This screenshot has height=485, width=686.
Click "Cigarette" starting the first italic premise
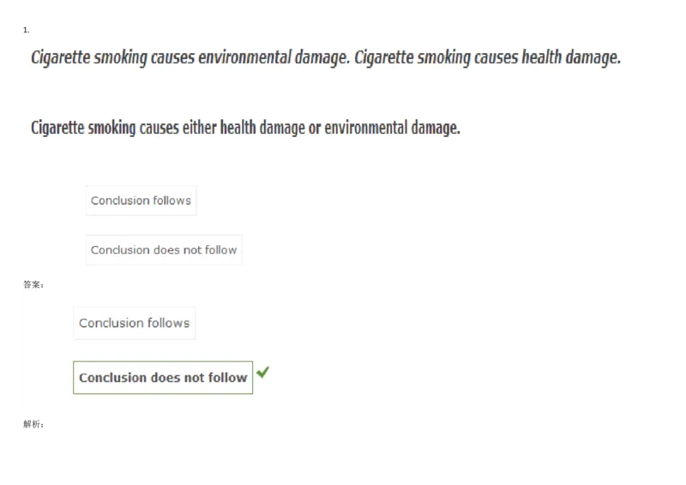point(57,59)
